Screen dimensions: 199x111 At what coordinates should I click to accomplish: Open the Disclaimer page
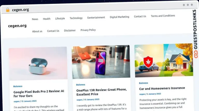click(70, 31)
